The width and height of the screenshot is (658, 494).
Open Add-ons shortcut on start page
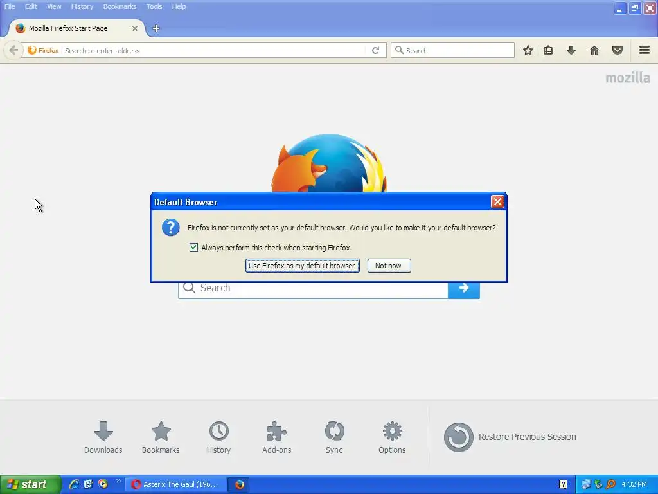[x=276, y=437]
